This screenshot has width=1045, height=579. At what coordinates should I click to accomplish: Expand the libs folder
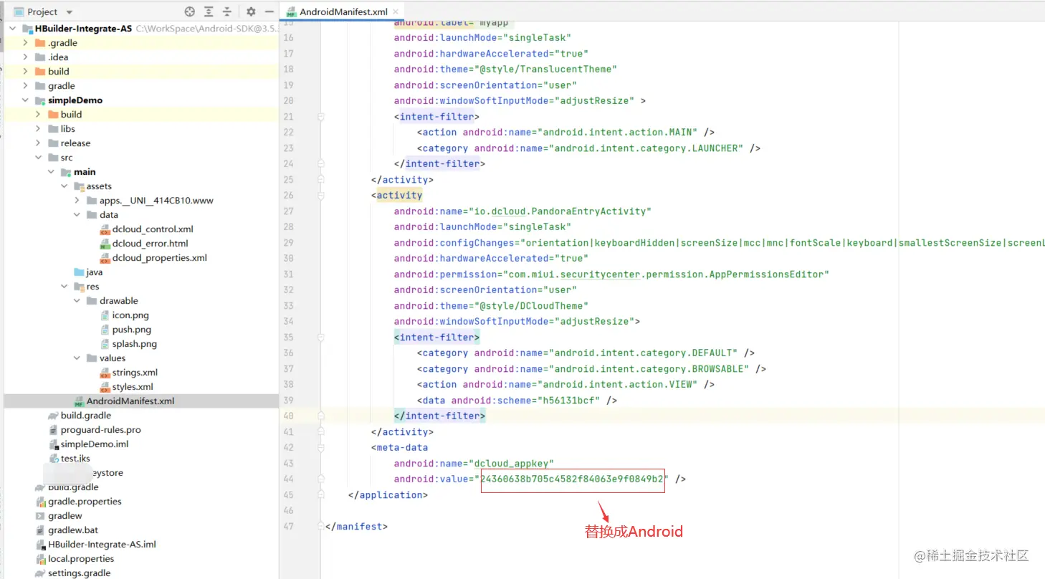[39, 129]
